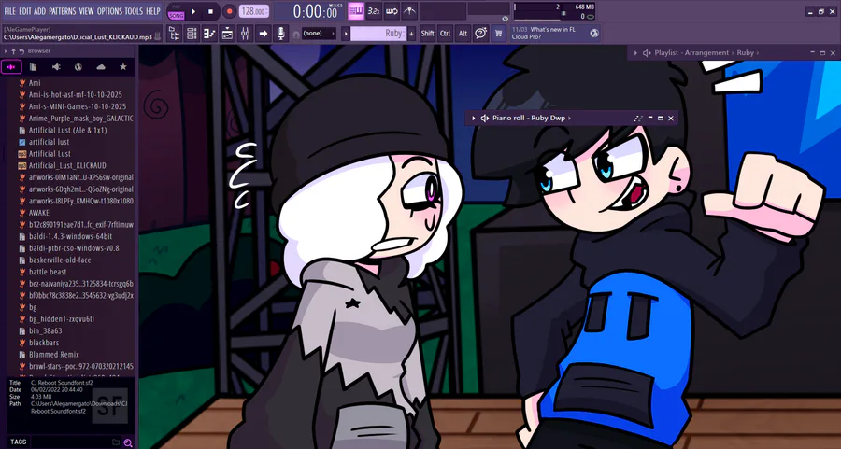Viewport: 841px width, 449px height.
Task: Click the Browser search magnifier icon
Action: coord(128,442)
